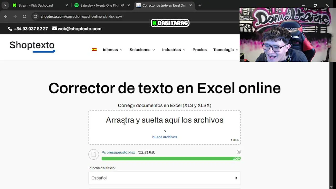Expand the Soluciones menu
This screenshot has height=189, width=336.
[x=142, y=50]
